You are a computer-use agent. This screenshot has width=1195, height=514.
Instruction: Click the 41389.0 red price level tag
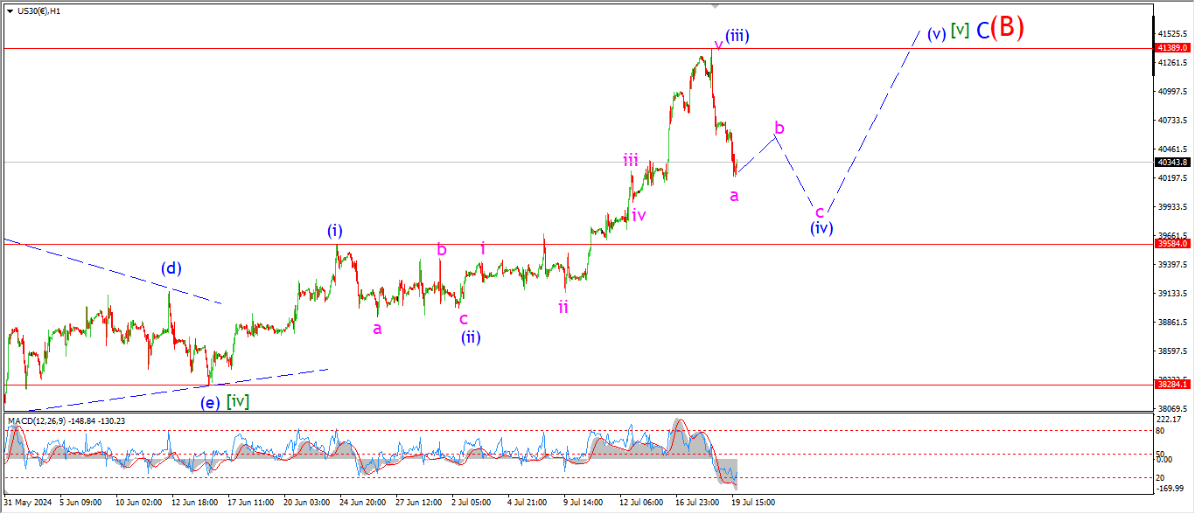[1172, 47]
